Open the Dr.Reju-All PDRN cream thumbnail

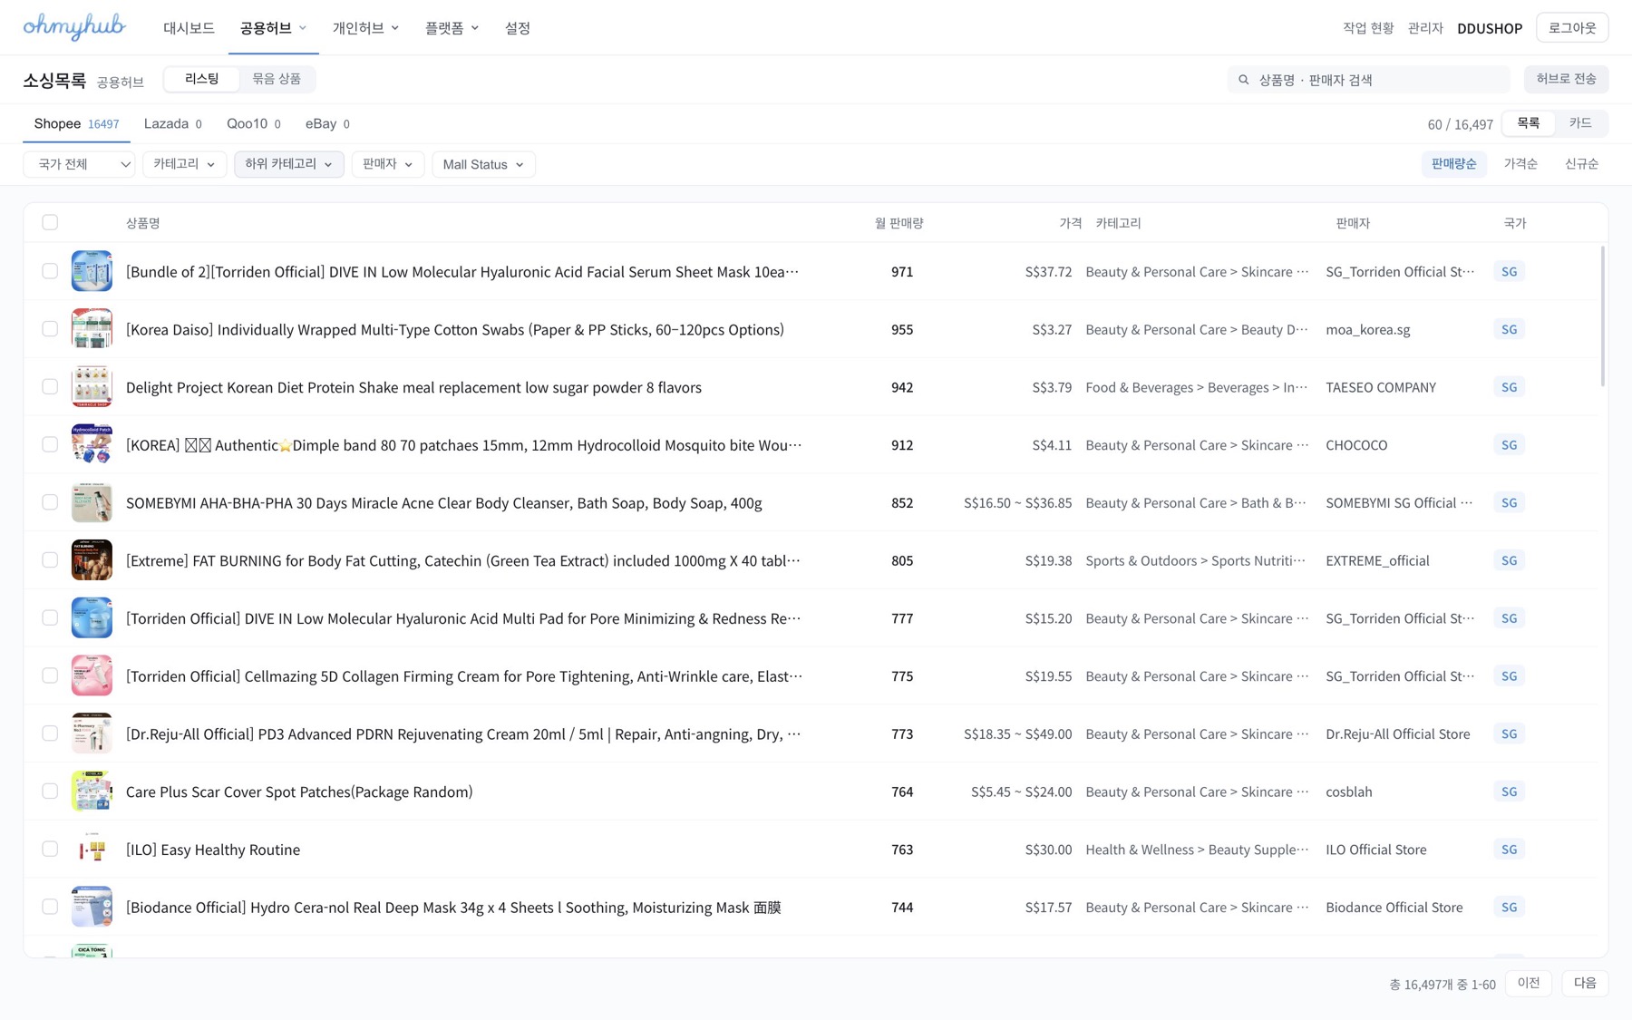[x=92, y=733]
